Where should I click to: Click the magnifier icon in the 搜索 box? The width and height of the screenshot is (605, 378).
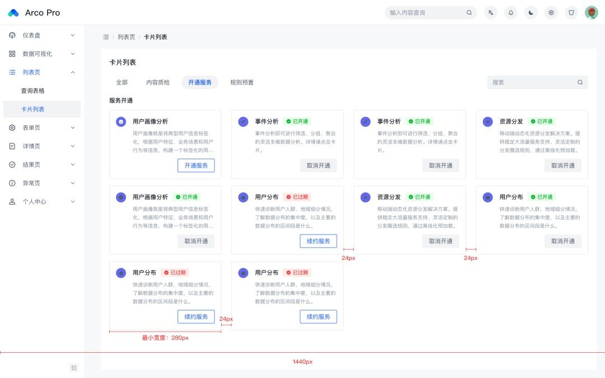(x=580, y=82)
